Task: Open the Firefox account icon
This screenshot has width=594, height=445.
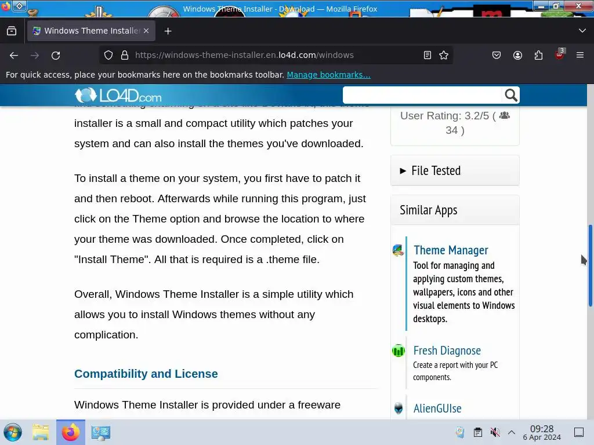Action: (517, 55)
